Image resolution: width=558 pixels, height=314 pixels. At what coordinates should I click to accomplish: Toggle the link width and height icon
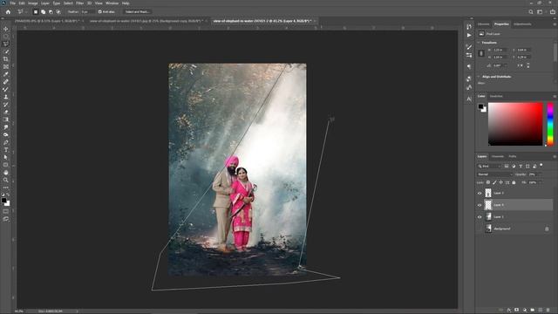481,53
